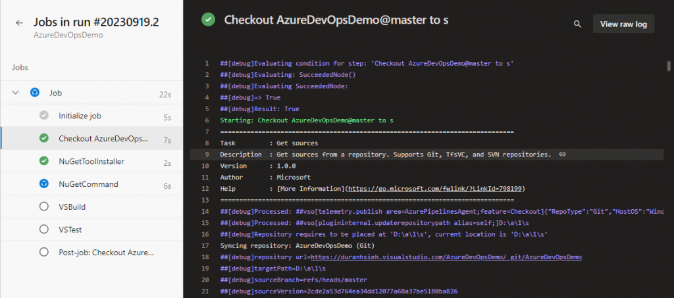Click log line '##[debug]=> True'
The width and height of the screenshot is (674, 298).
tap(250, 97)
